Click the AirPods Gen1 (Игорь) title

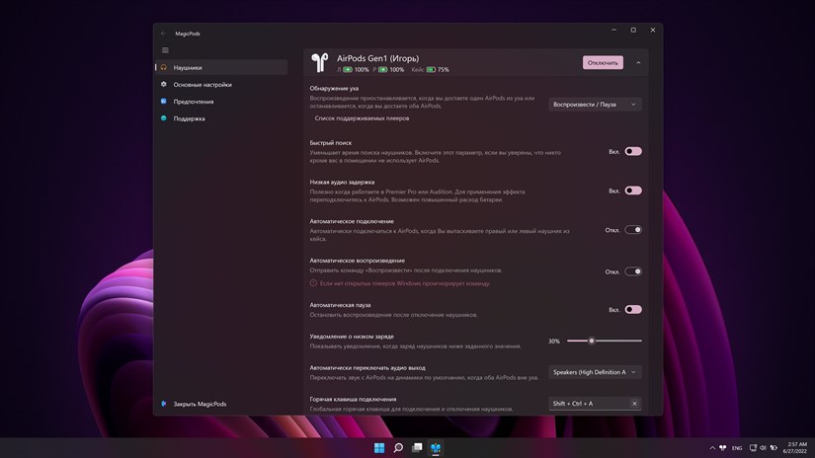coord(377,58)
